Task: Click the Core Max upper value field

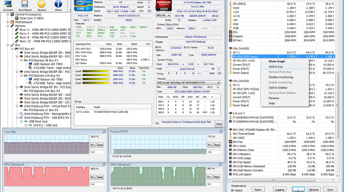Action: click(x=97, y=137)
